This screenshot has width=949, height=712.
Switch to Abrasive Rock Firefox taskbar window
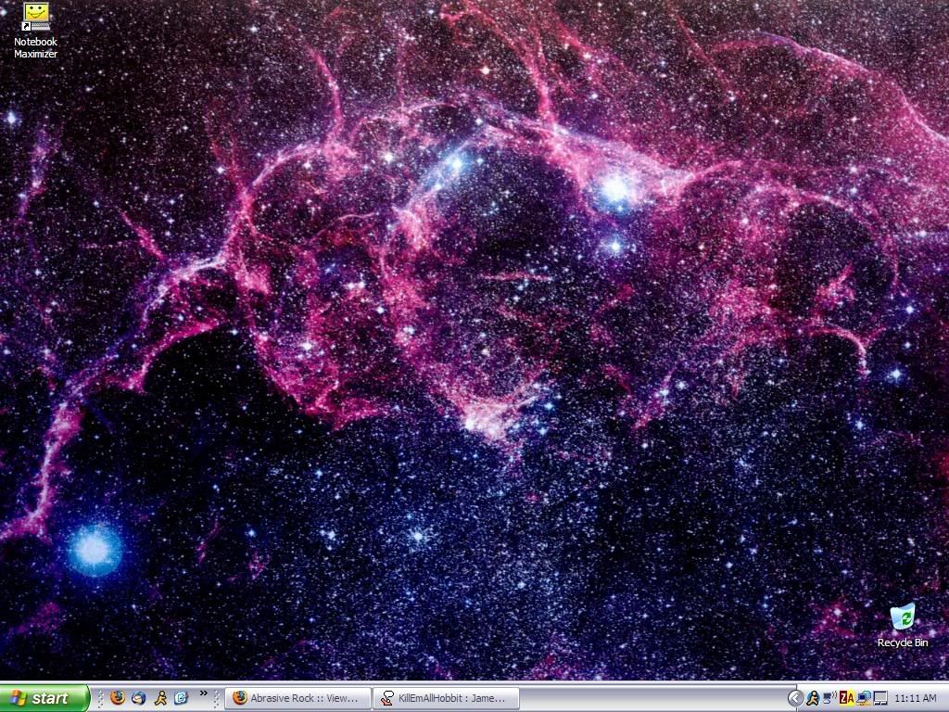(x=297, y=698)
